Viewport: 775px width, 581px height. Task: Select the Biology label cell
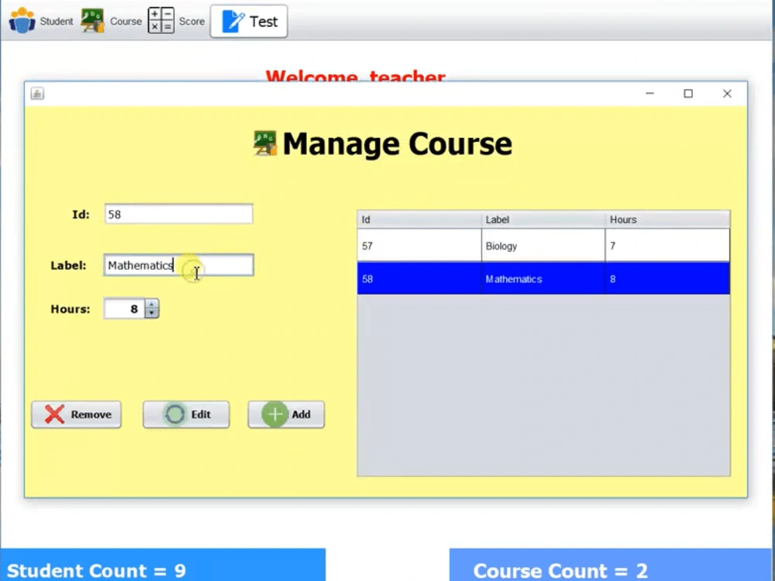tap(543, 246)
